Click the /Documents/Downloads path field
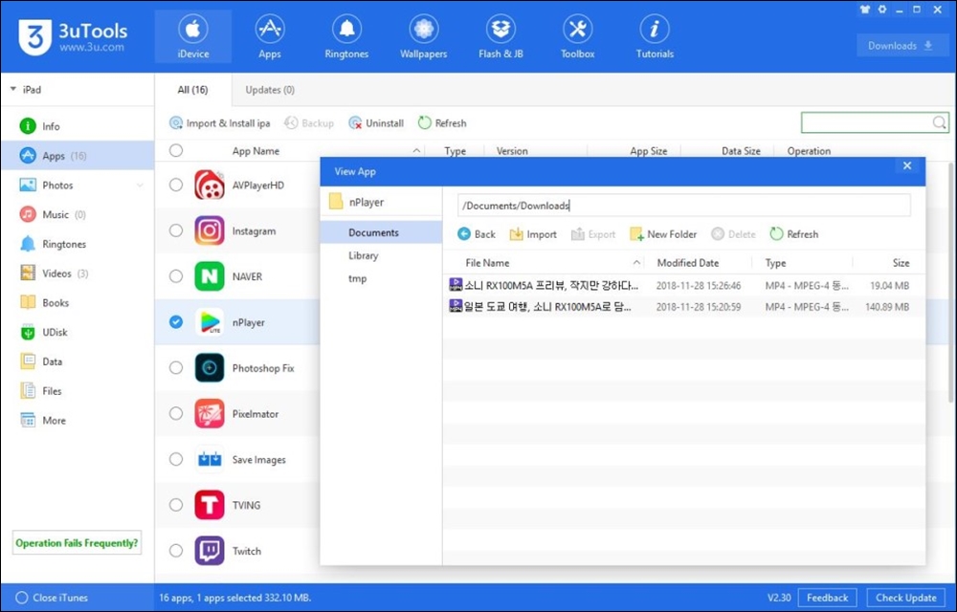 click(x=683, y=206)
